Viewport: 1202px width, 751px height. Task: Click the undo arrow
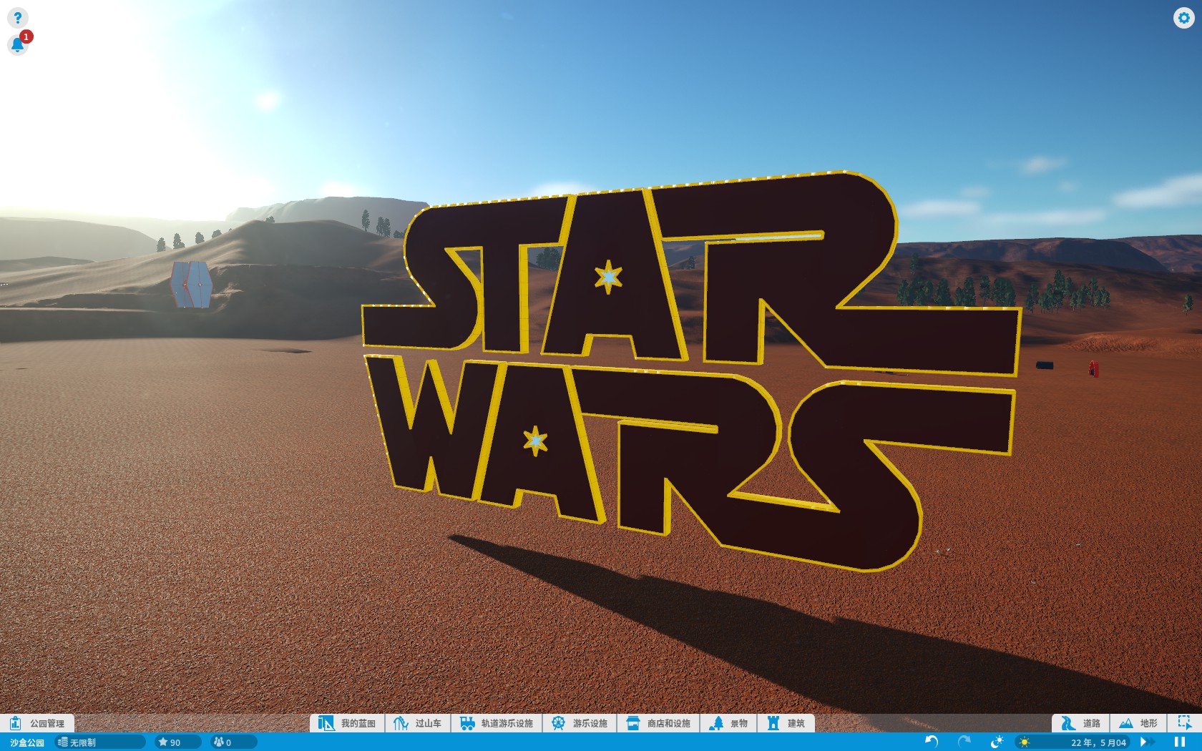931,742
